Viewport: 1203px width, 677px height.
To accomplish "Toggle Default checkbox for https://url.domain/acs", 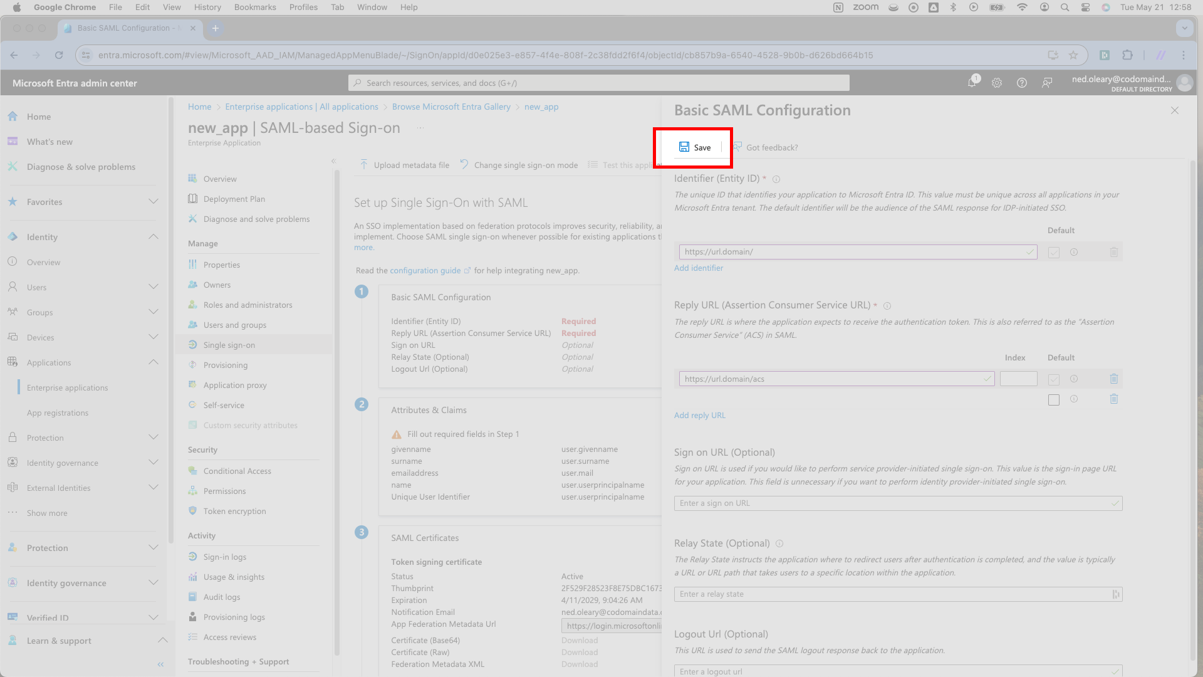I will [x=1054, y=379].
